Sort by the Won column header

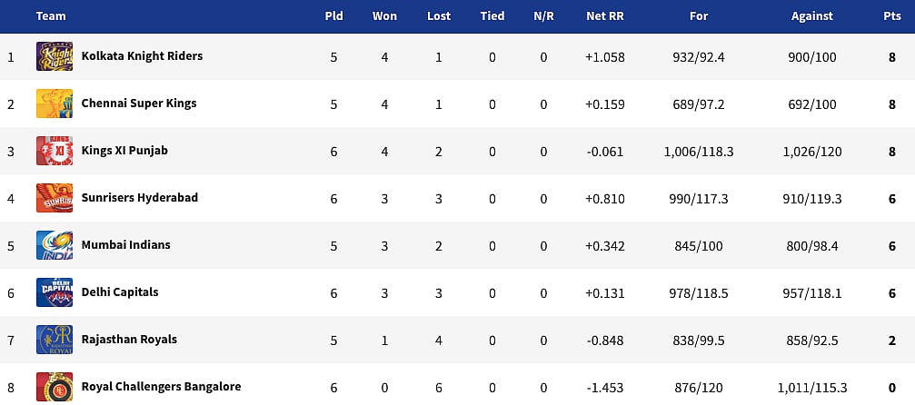click(x=384, y=16)
